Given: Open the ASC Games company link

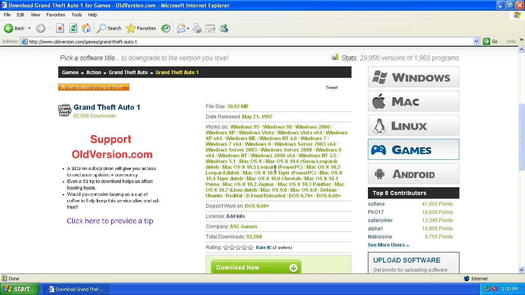Looking at the screenshot, I should (244, 227).
